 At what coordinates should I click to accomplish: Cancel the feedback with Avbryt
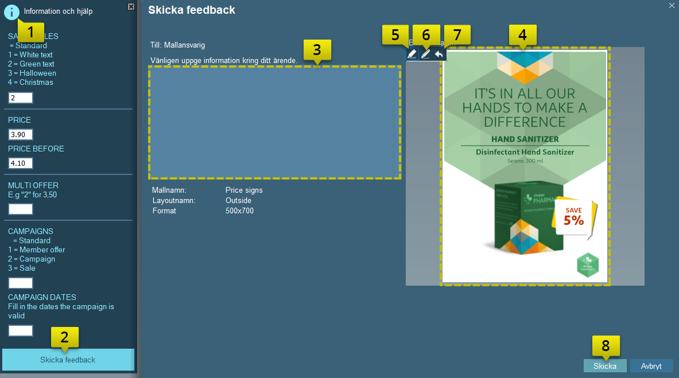tap(651, 366)
